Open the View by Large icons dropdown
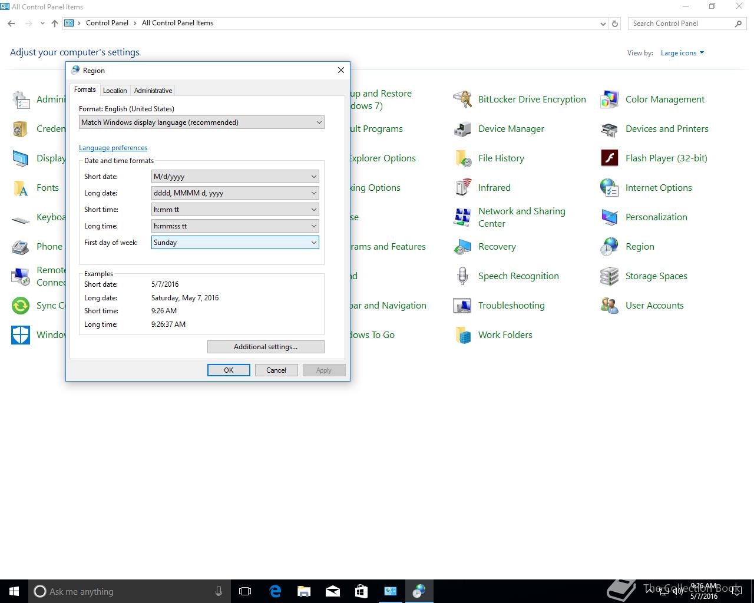The image size is (754, 603). [x=682, y=53]
